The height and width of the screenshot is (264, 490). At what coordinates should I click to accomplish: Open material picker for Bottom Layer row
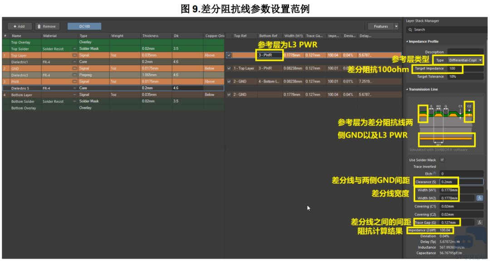click(74, 95)
